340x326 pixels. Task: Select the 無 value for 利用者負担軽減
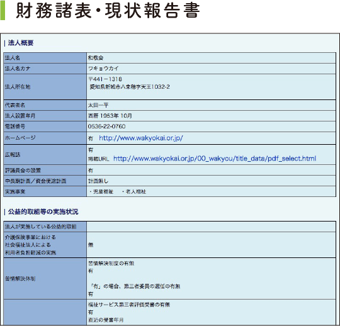click(x=91, y=245)
